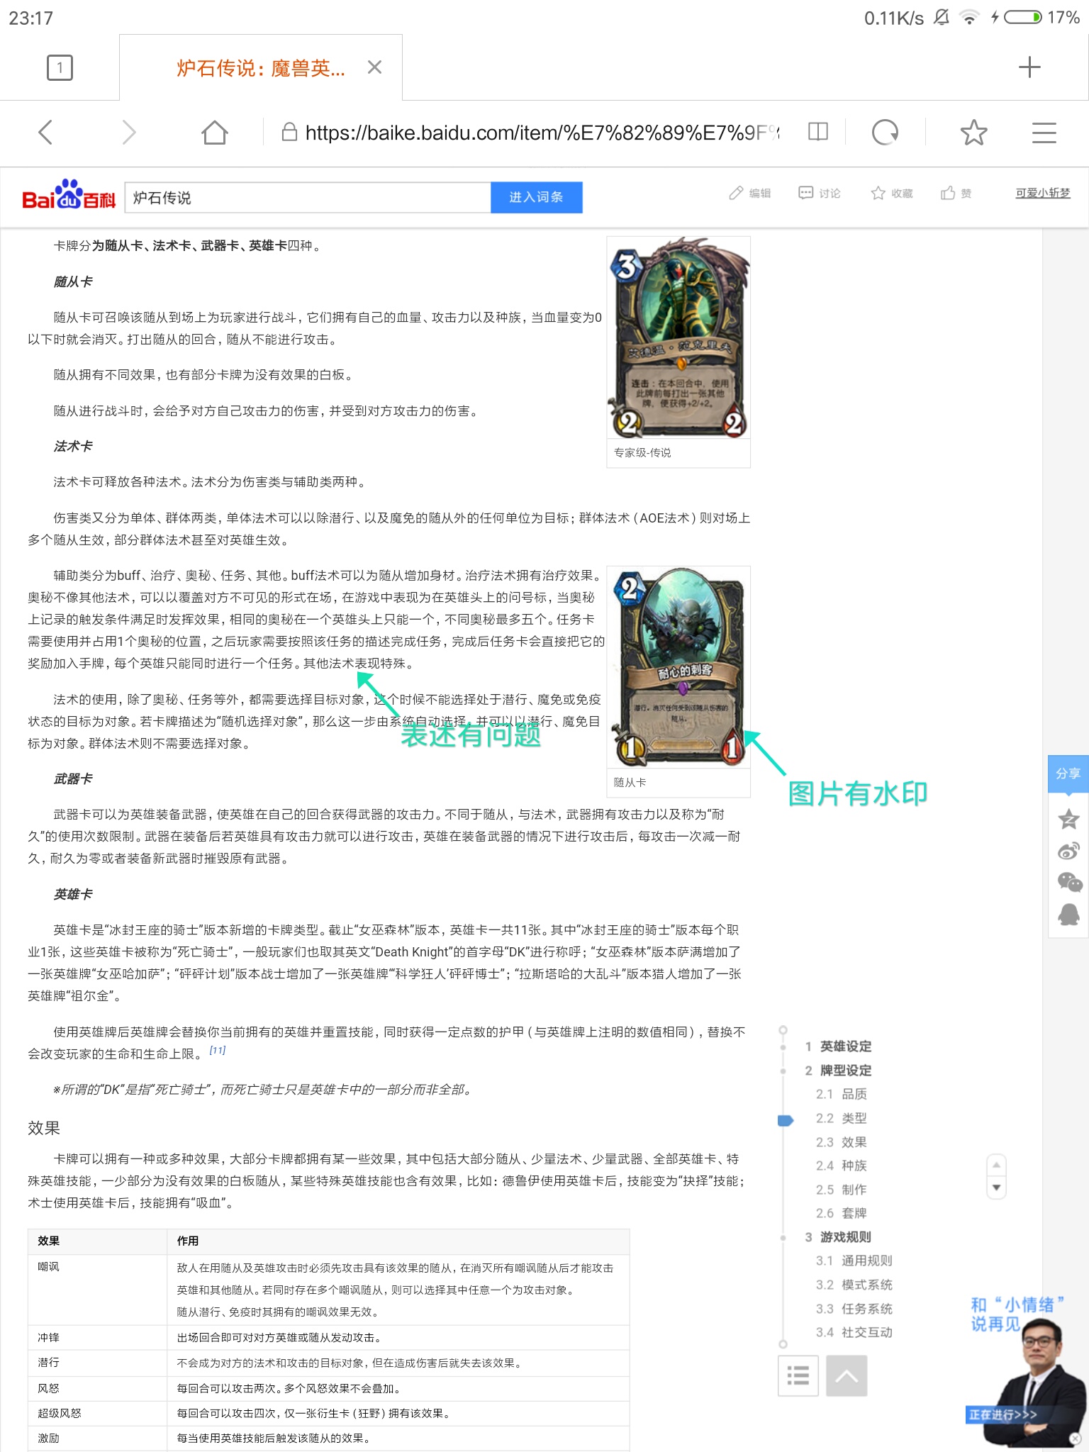Viewport: 1089px width, 1452px height.
Task: Click the 武器卡 subheading
Action: pos(73,779)
